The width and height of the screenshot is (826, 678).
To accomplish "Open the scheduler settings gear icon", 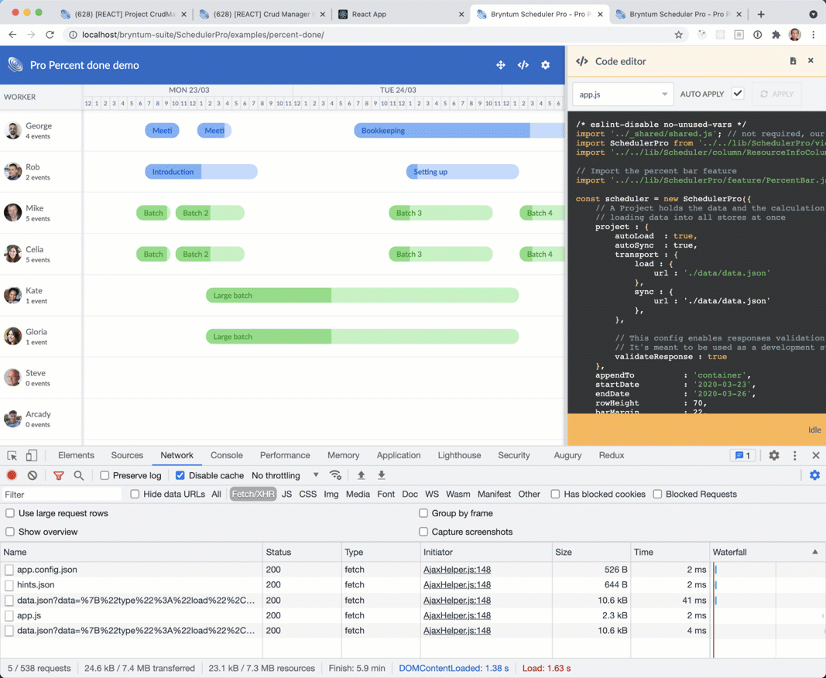I will 546,65.
